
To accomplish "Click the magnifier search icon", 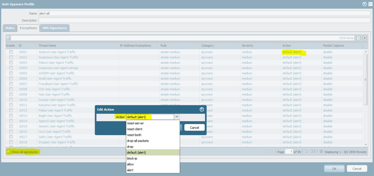I will point(8,38).
